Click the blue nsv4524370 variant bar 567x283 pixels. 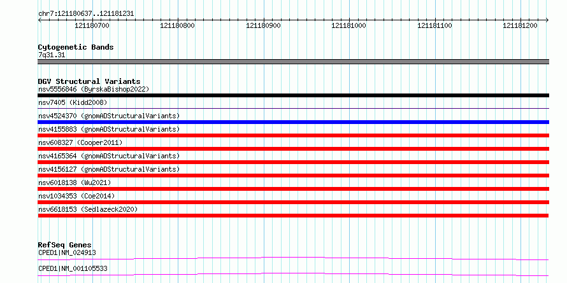click(x=293, y=122)
